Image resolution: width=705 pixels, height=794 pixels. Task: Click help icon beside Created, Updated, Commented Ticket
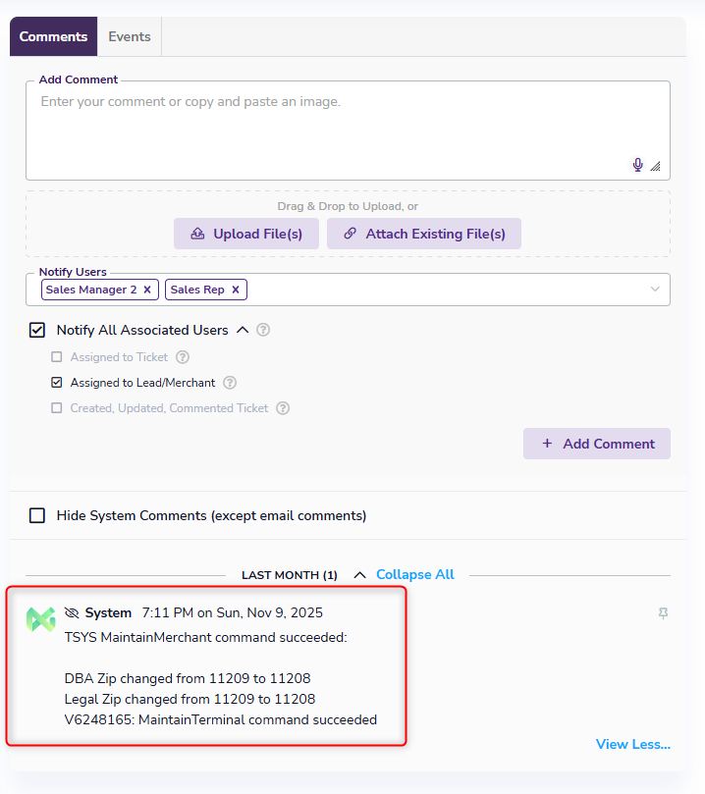point(283,408)
